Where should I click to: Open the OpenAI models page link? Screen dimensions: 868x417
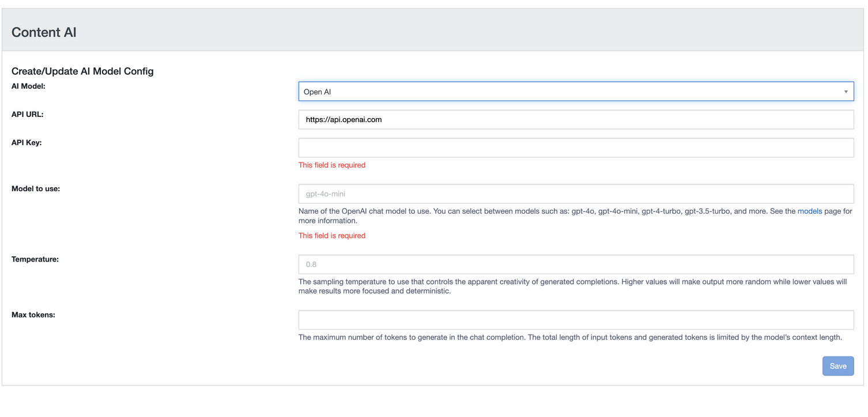click(x=809, y=211)
